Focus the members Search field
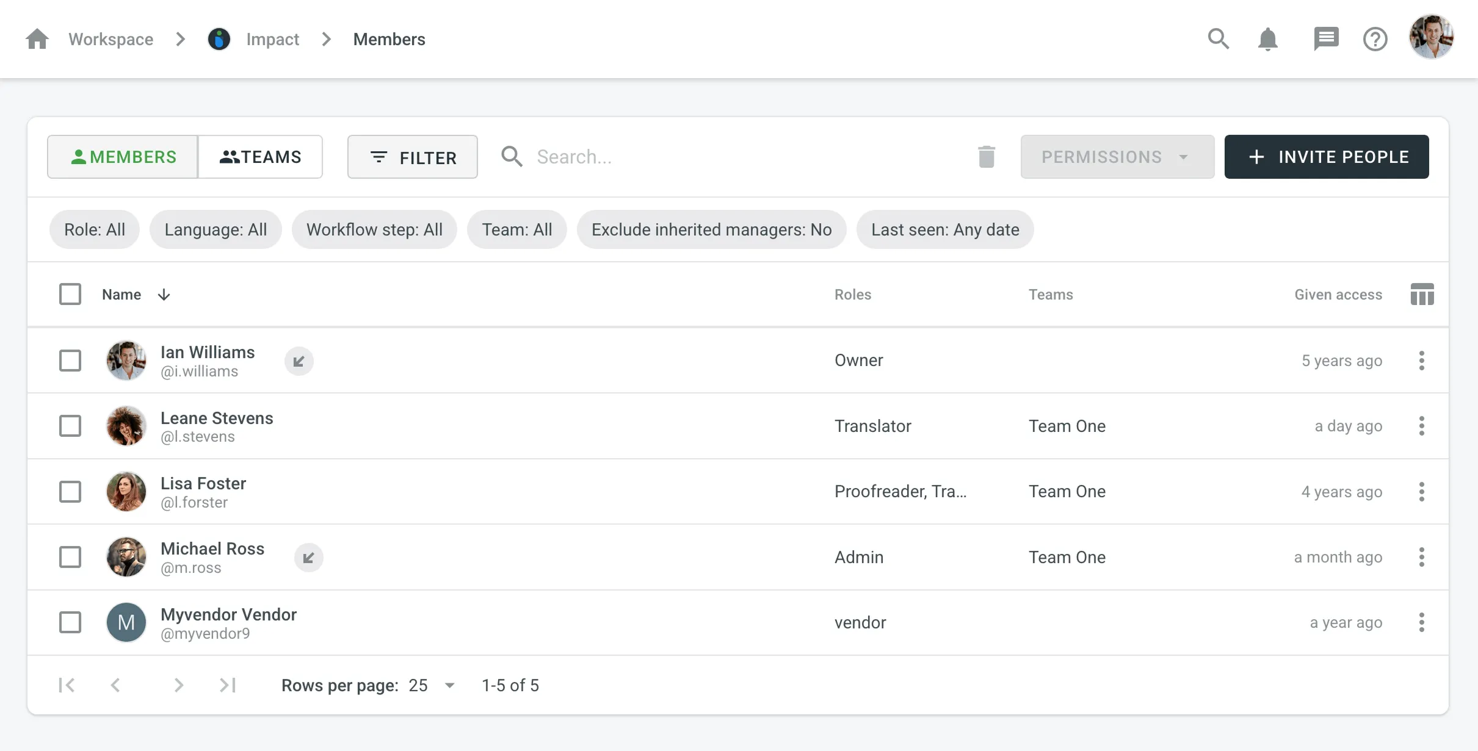The height and width of the screenshot is (751, 1478). pyautogui.click(x=733, y=157)
